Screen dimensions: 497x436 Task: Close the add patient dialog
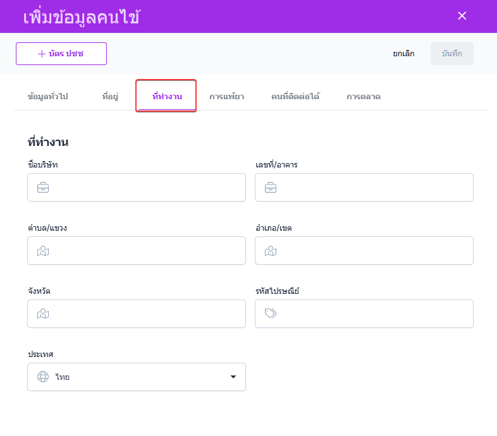click(x=462, y=16)
